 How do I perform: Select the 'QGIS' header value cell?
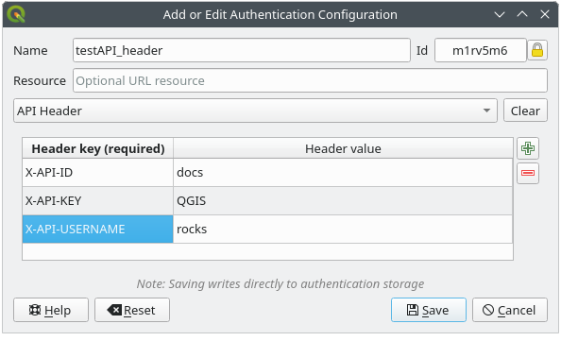click(x=343, y=201)
